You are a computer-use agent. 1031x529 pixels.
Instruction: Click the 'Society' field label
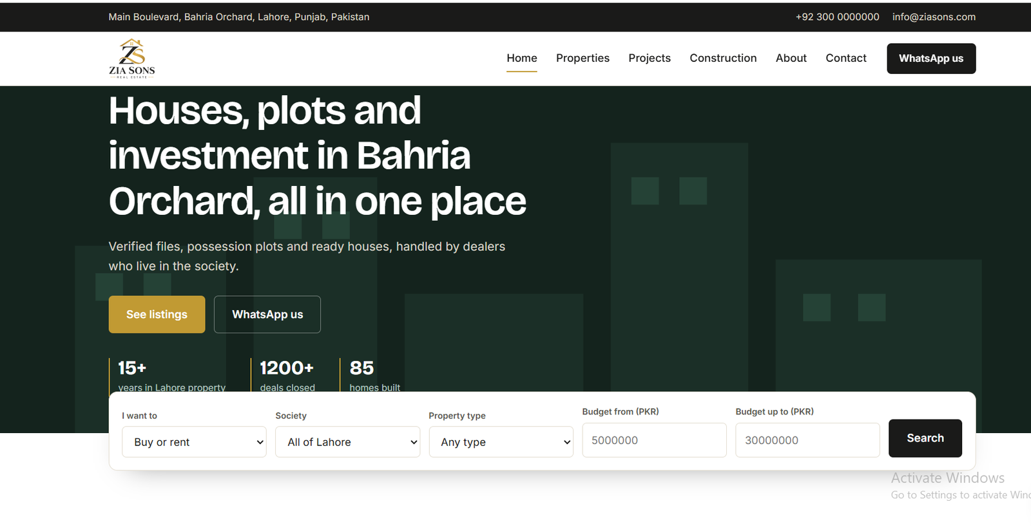291,416
